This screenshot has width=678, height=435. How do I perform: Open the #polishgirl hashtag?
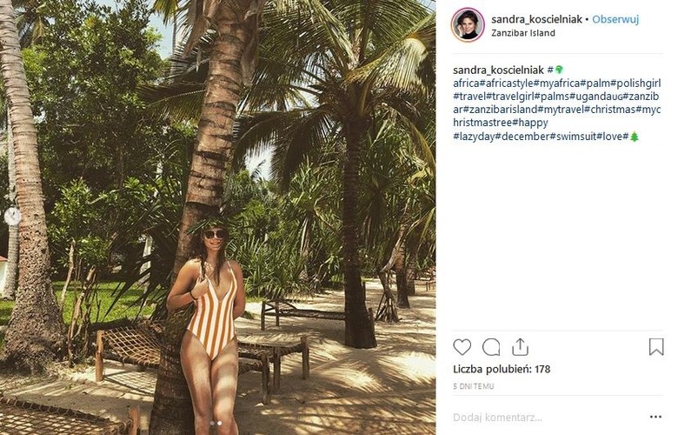click(635, 84)
